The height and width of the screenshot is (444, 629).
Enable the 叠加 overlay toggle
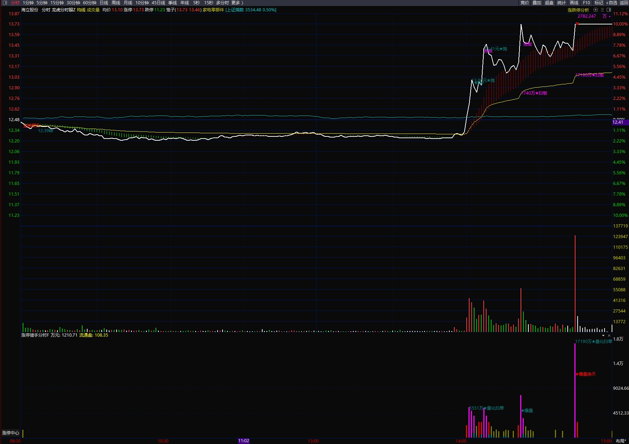coord(537,3)
